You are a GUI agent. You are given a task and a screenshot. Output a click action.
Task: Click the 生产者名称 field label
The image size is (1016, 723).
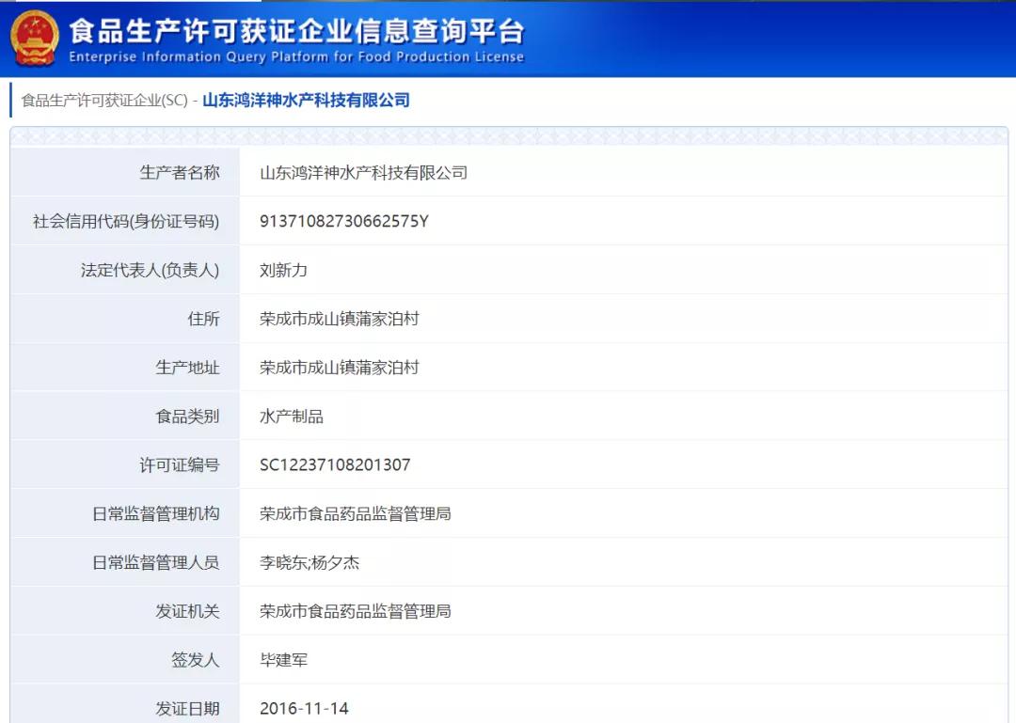179,173
